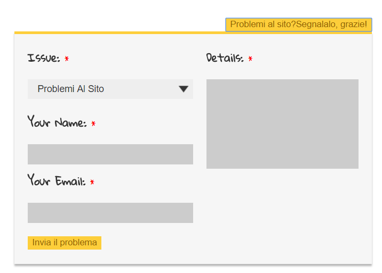Click the Your Name label
This screenshot has height=273, width=382.
point(57,121)
